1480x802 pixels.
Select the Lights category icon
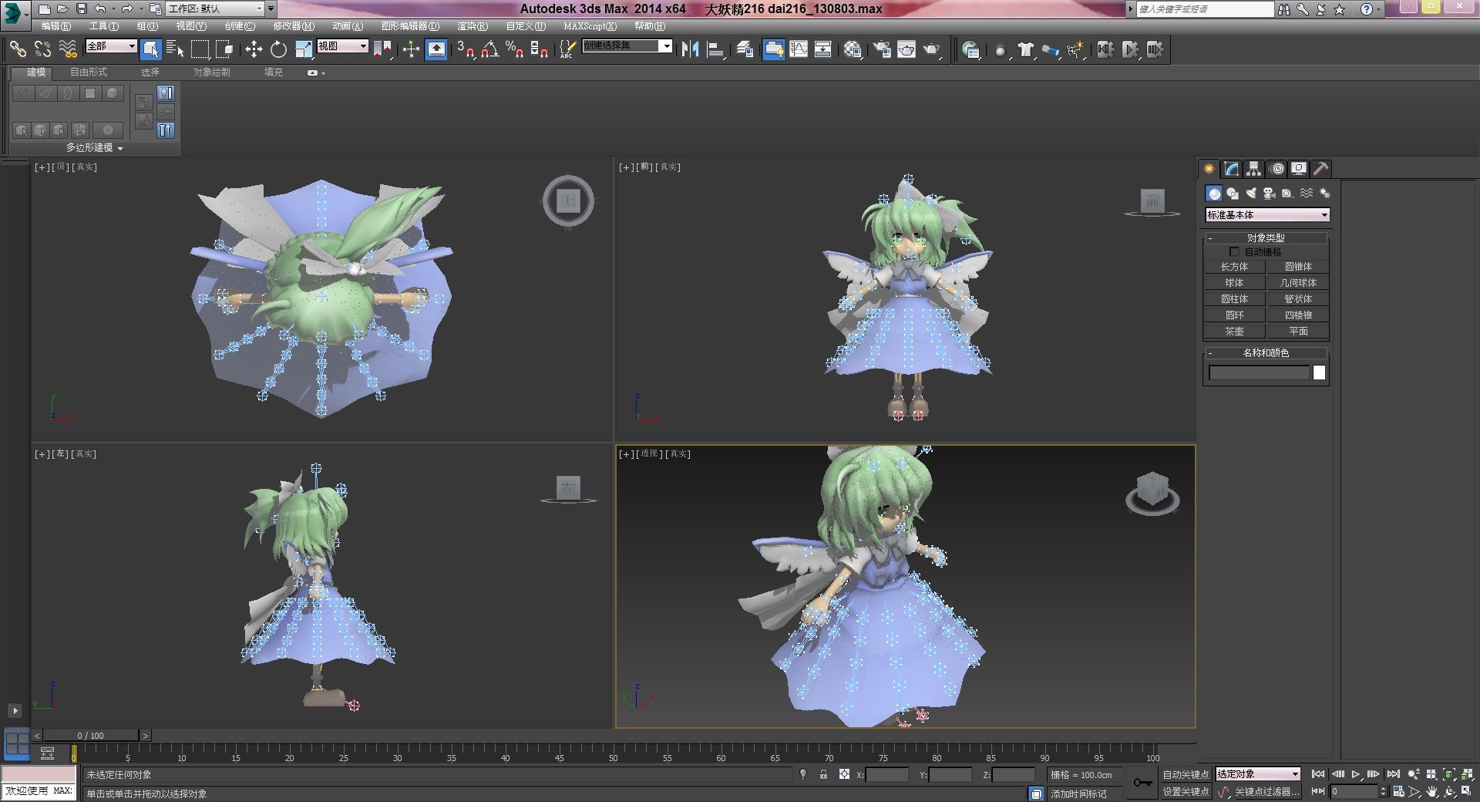click(1251, 194)
